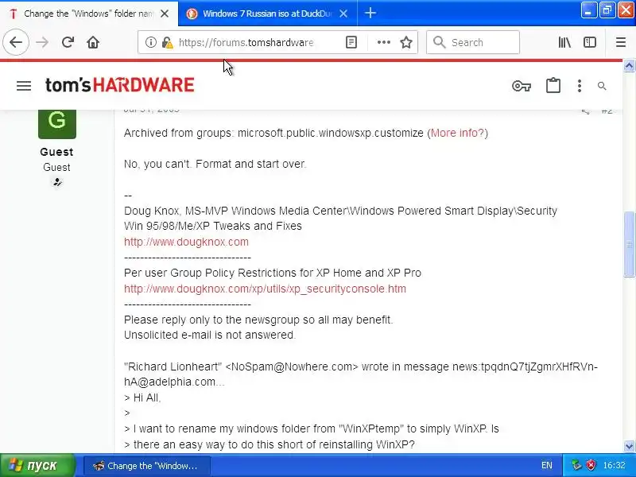
Task: Open the xp_securityconsole.htm link
Action: (265, 289)
